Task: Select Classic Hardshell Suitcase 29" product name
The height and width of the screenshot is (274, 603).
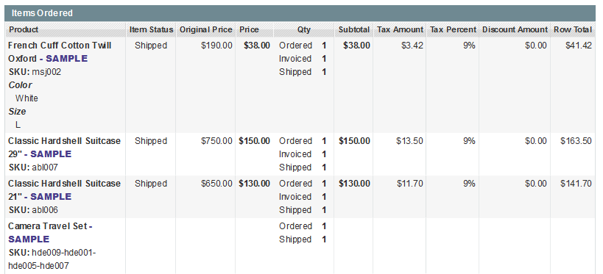Action: click(x=64, y=148)
